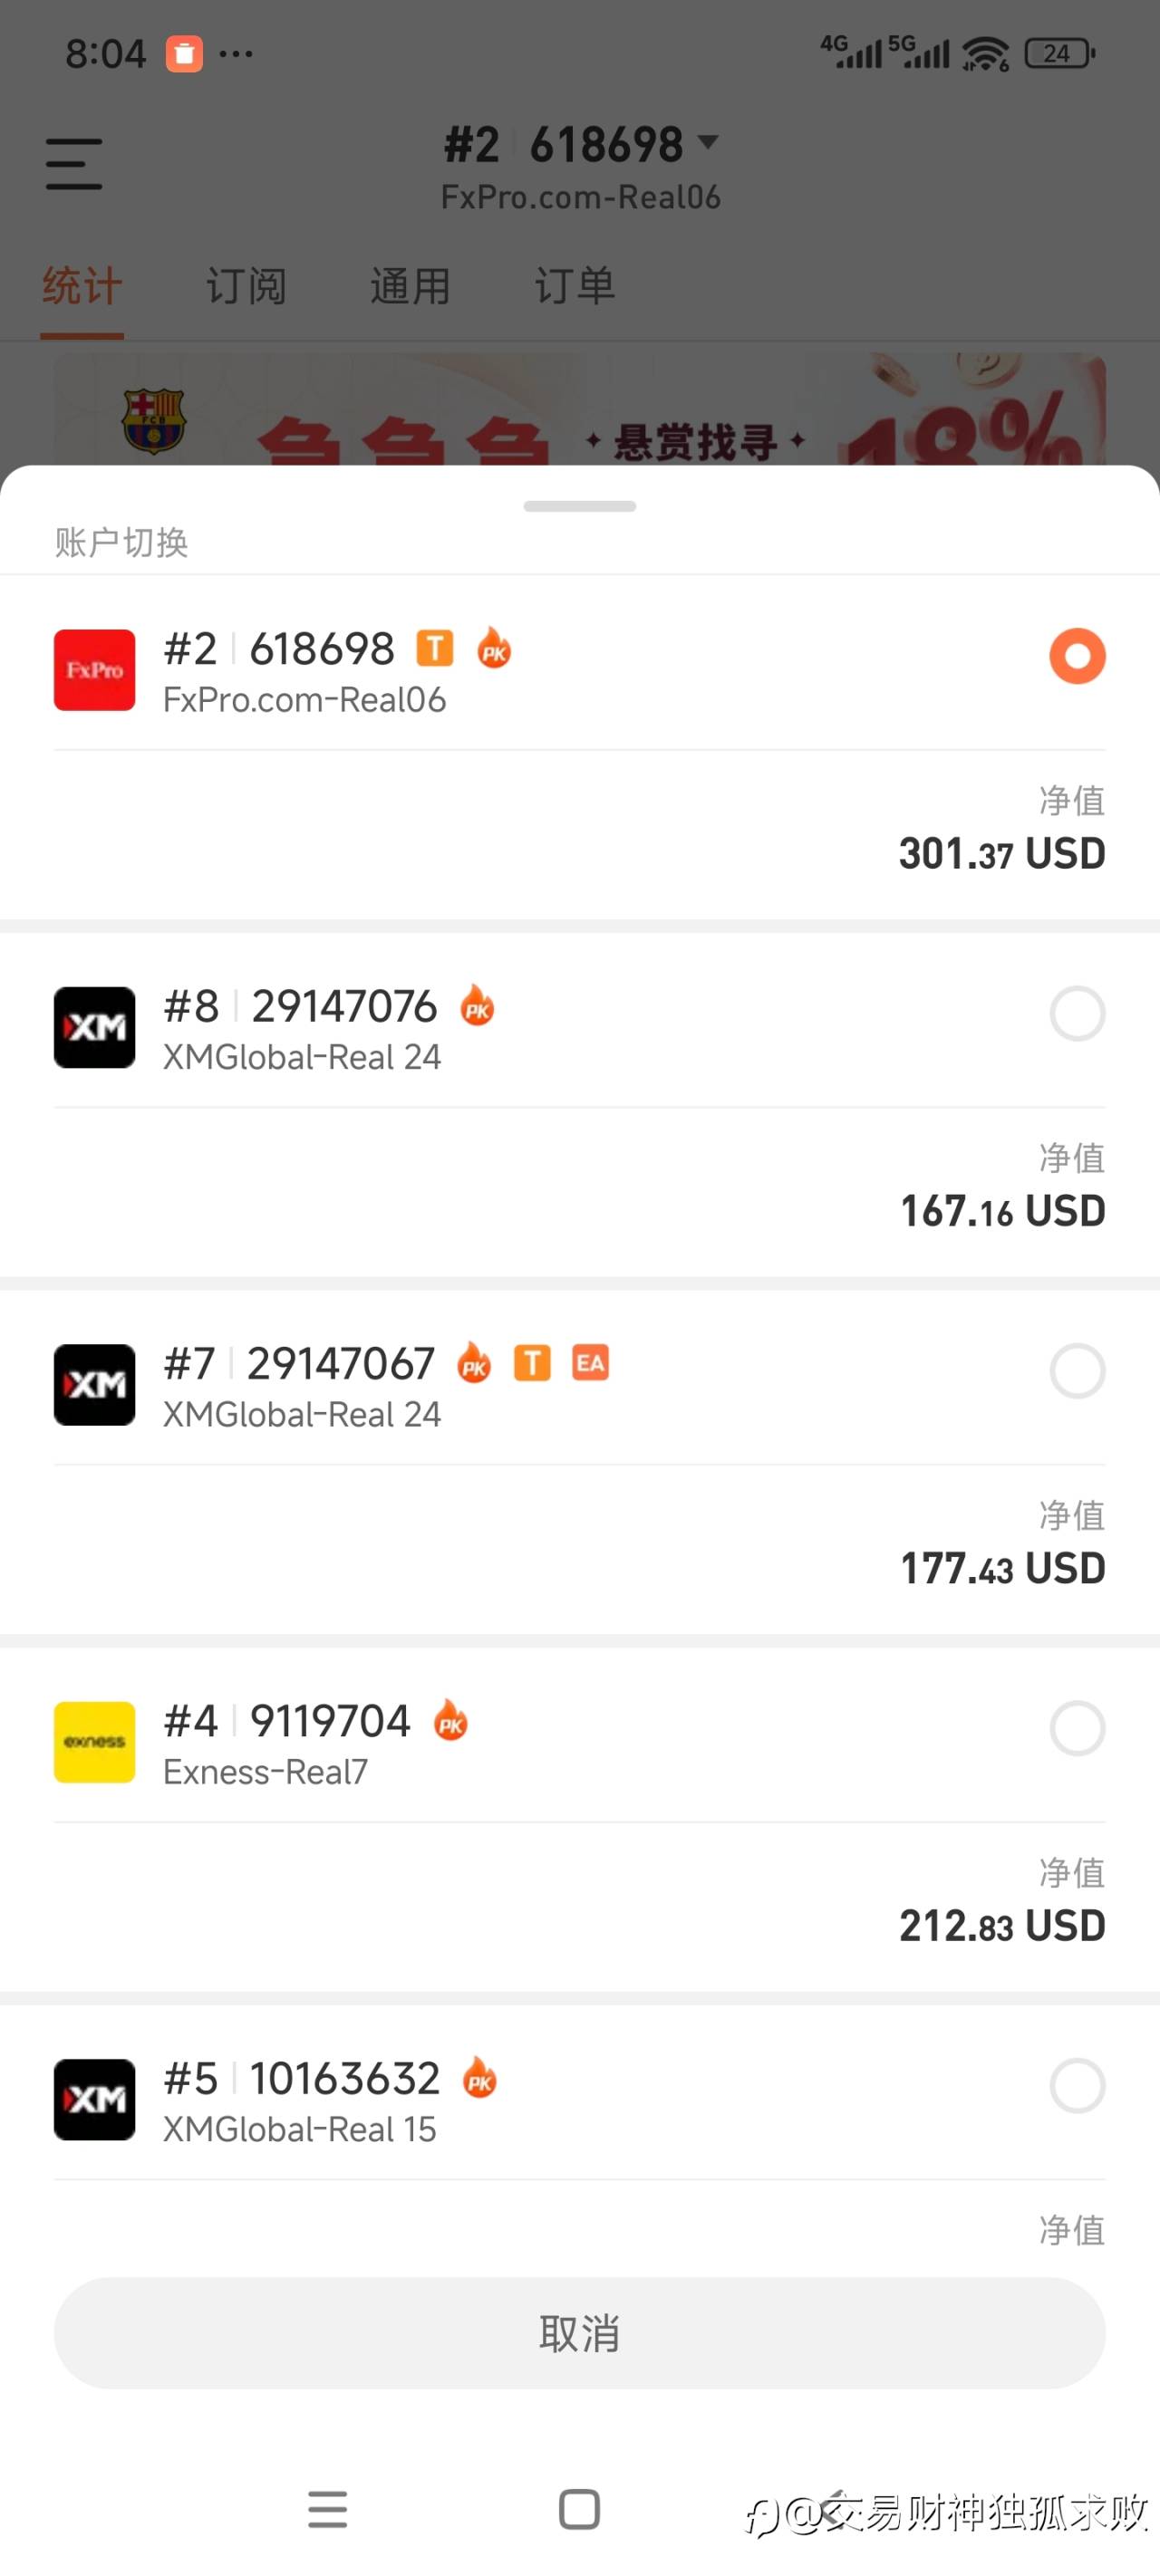Tap the Exness broker logo

94,1742
